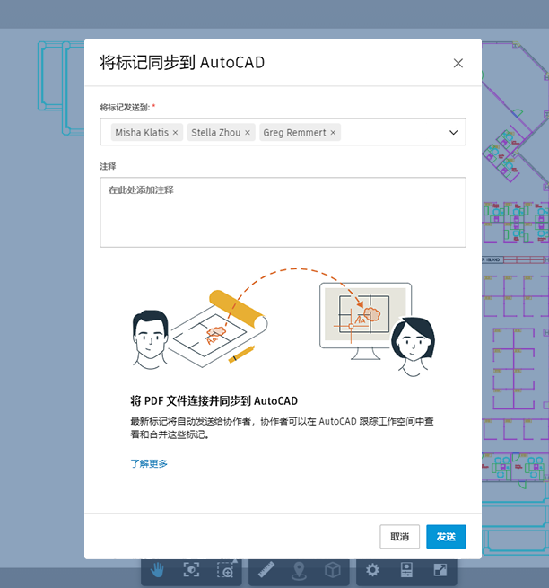Screen dimensions: 549x588
Task: Click into the comment text area
Action: point(283,212)
